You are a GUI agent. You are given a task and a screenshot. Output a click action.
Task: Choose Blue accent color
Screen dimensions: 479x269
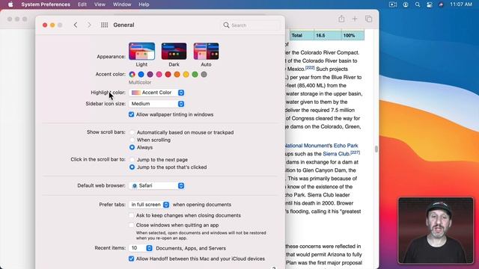pos(141,74)
